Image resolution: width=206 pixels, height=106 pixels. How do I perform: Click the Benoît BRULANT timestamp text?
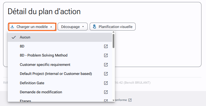(x=133, y=83)
